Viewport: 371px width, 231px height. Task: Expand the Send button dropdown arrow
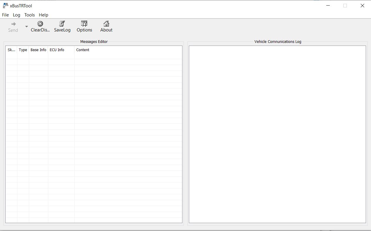pyautogui.click(x=26, y=26)
